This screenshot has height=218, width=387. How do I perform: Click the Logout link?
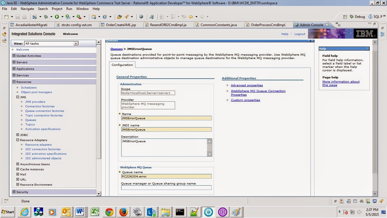299,34
